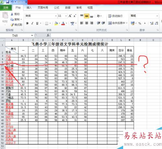
Task: Align cell text right
Action: pos(92,23)
